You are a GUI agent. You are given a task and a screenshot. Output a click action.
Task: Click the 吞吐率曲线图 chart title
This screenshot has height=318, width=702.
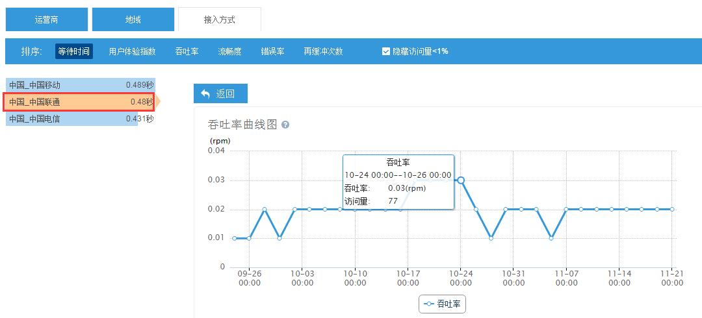[x=242, y=125]
